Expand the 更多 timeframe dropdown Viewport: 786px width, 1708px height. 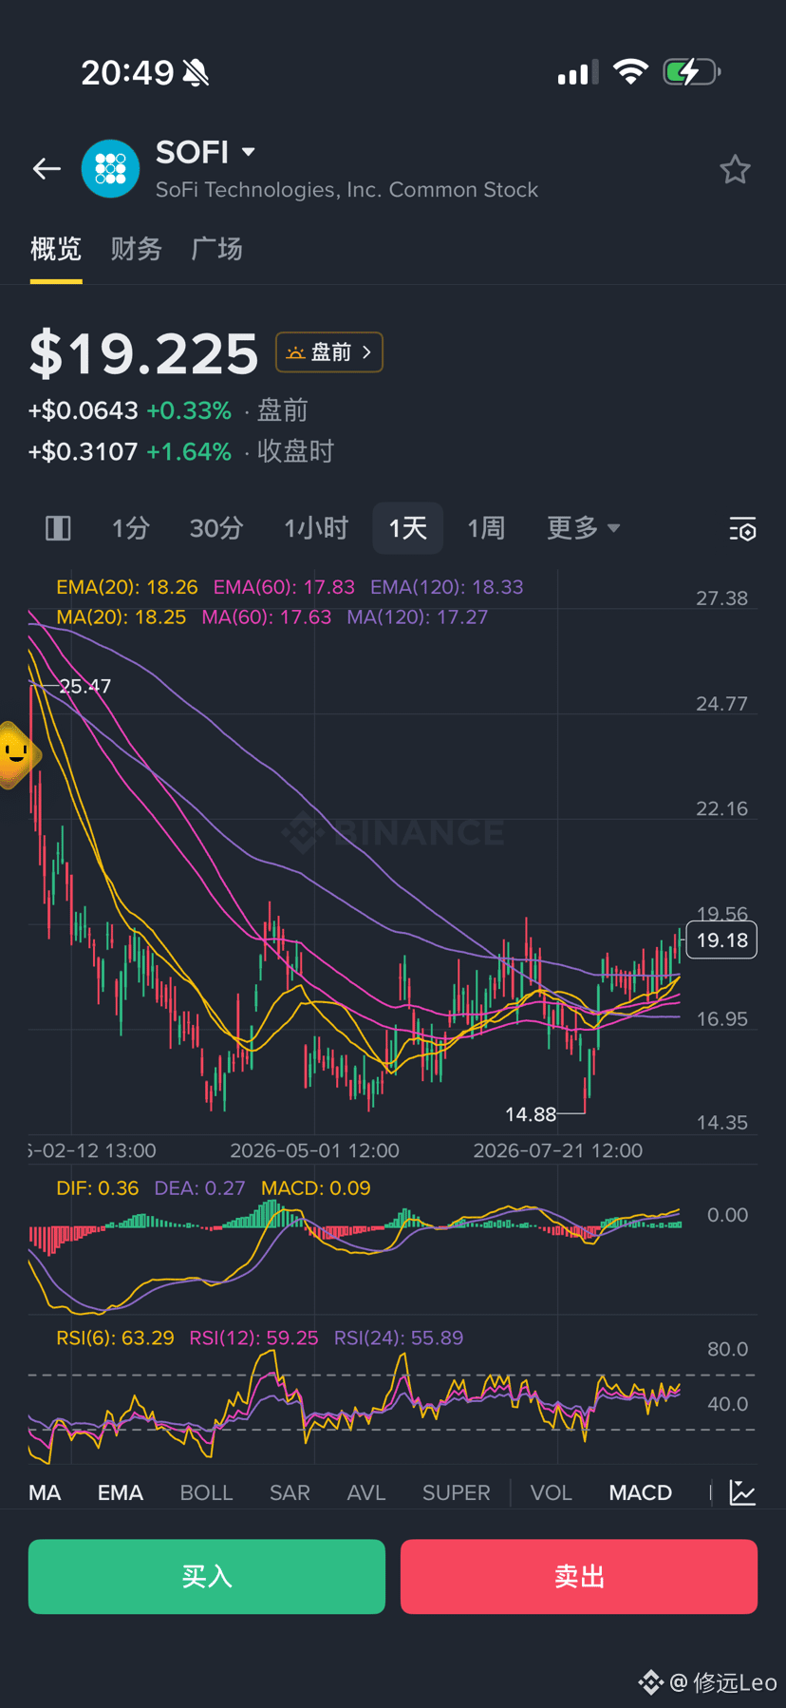pos(583,528)
